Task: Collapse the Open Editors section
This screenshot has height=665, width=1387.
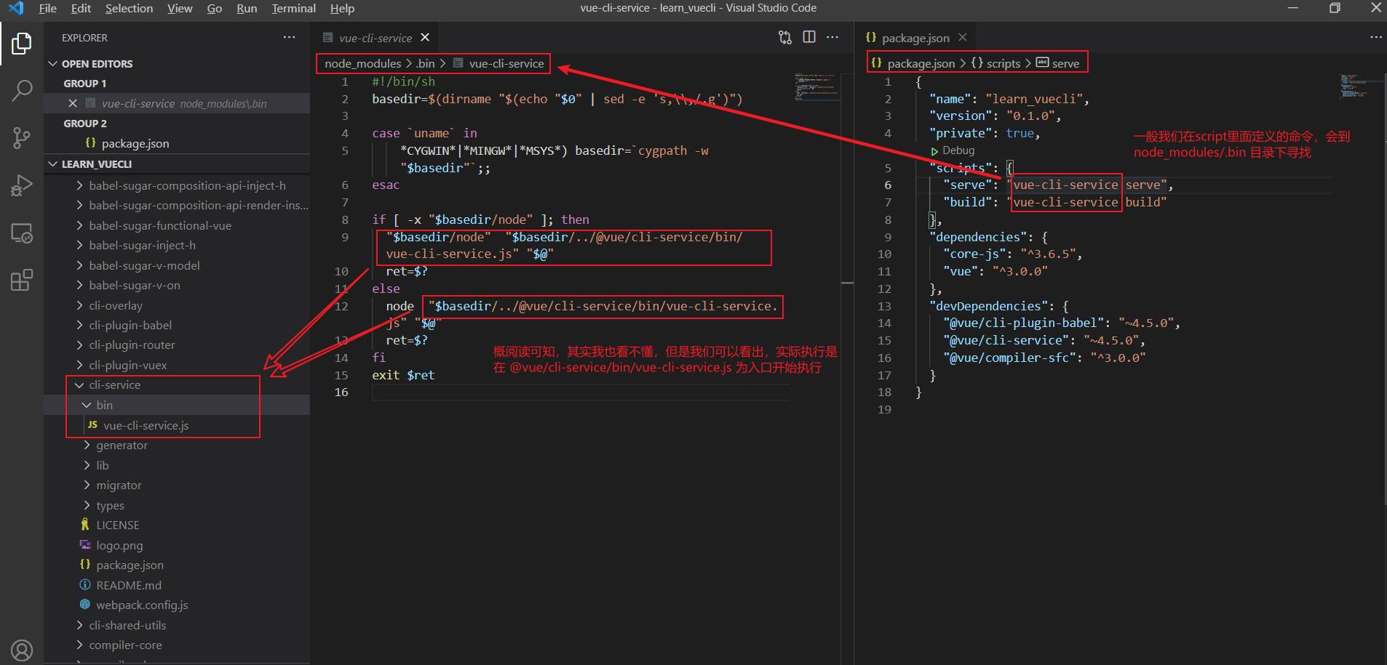Action: [98, 64]
